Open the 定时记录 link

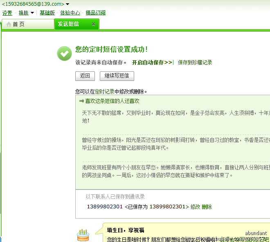point(104,91)
